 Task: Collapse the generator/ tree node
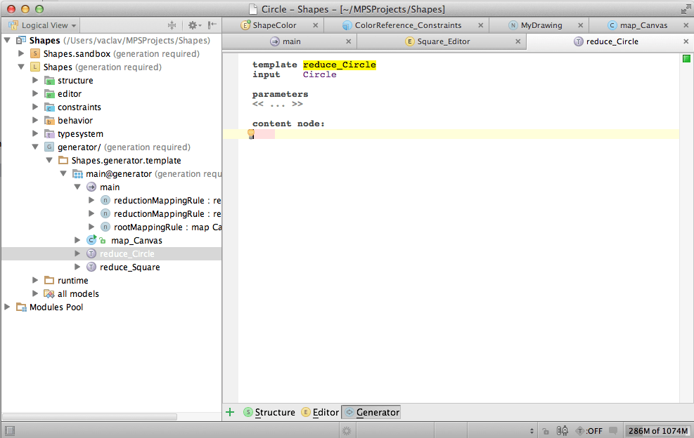[34, 147]
